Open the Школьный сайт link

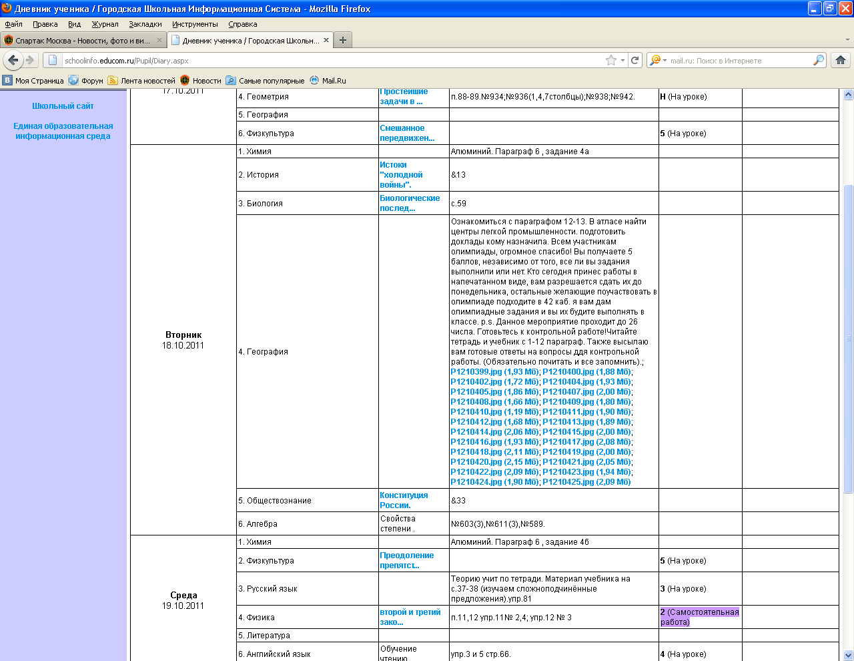tap(63, 105)
